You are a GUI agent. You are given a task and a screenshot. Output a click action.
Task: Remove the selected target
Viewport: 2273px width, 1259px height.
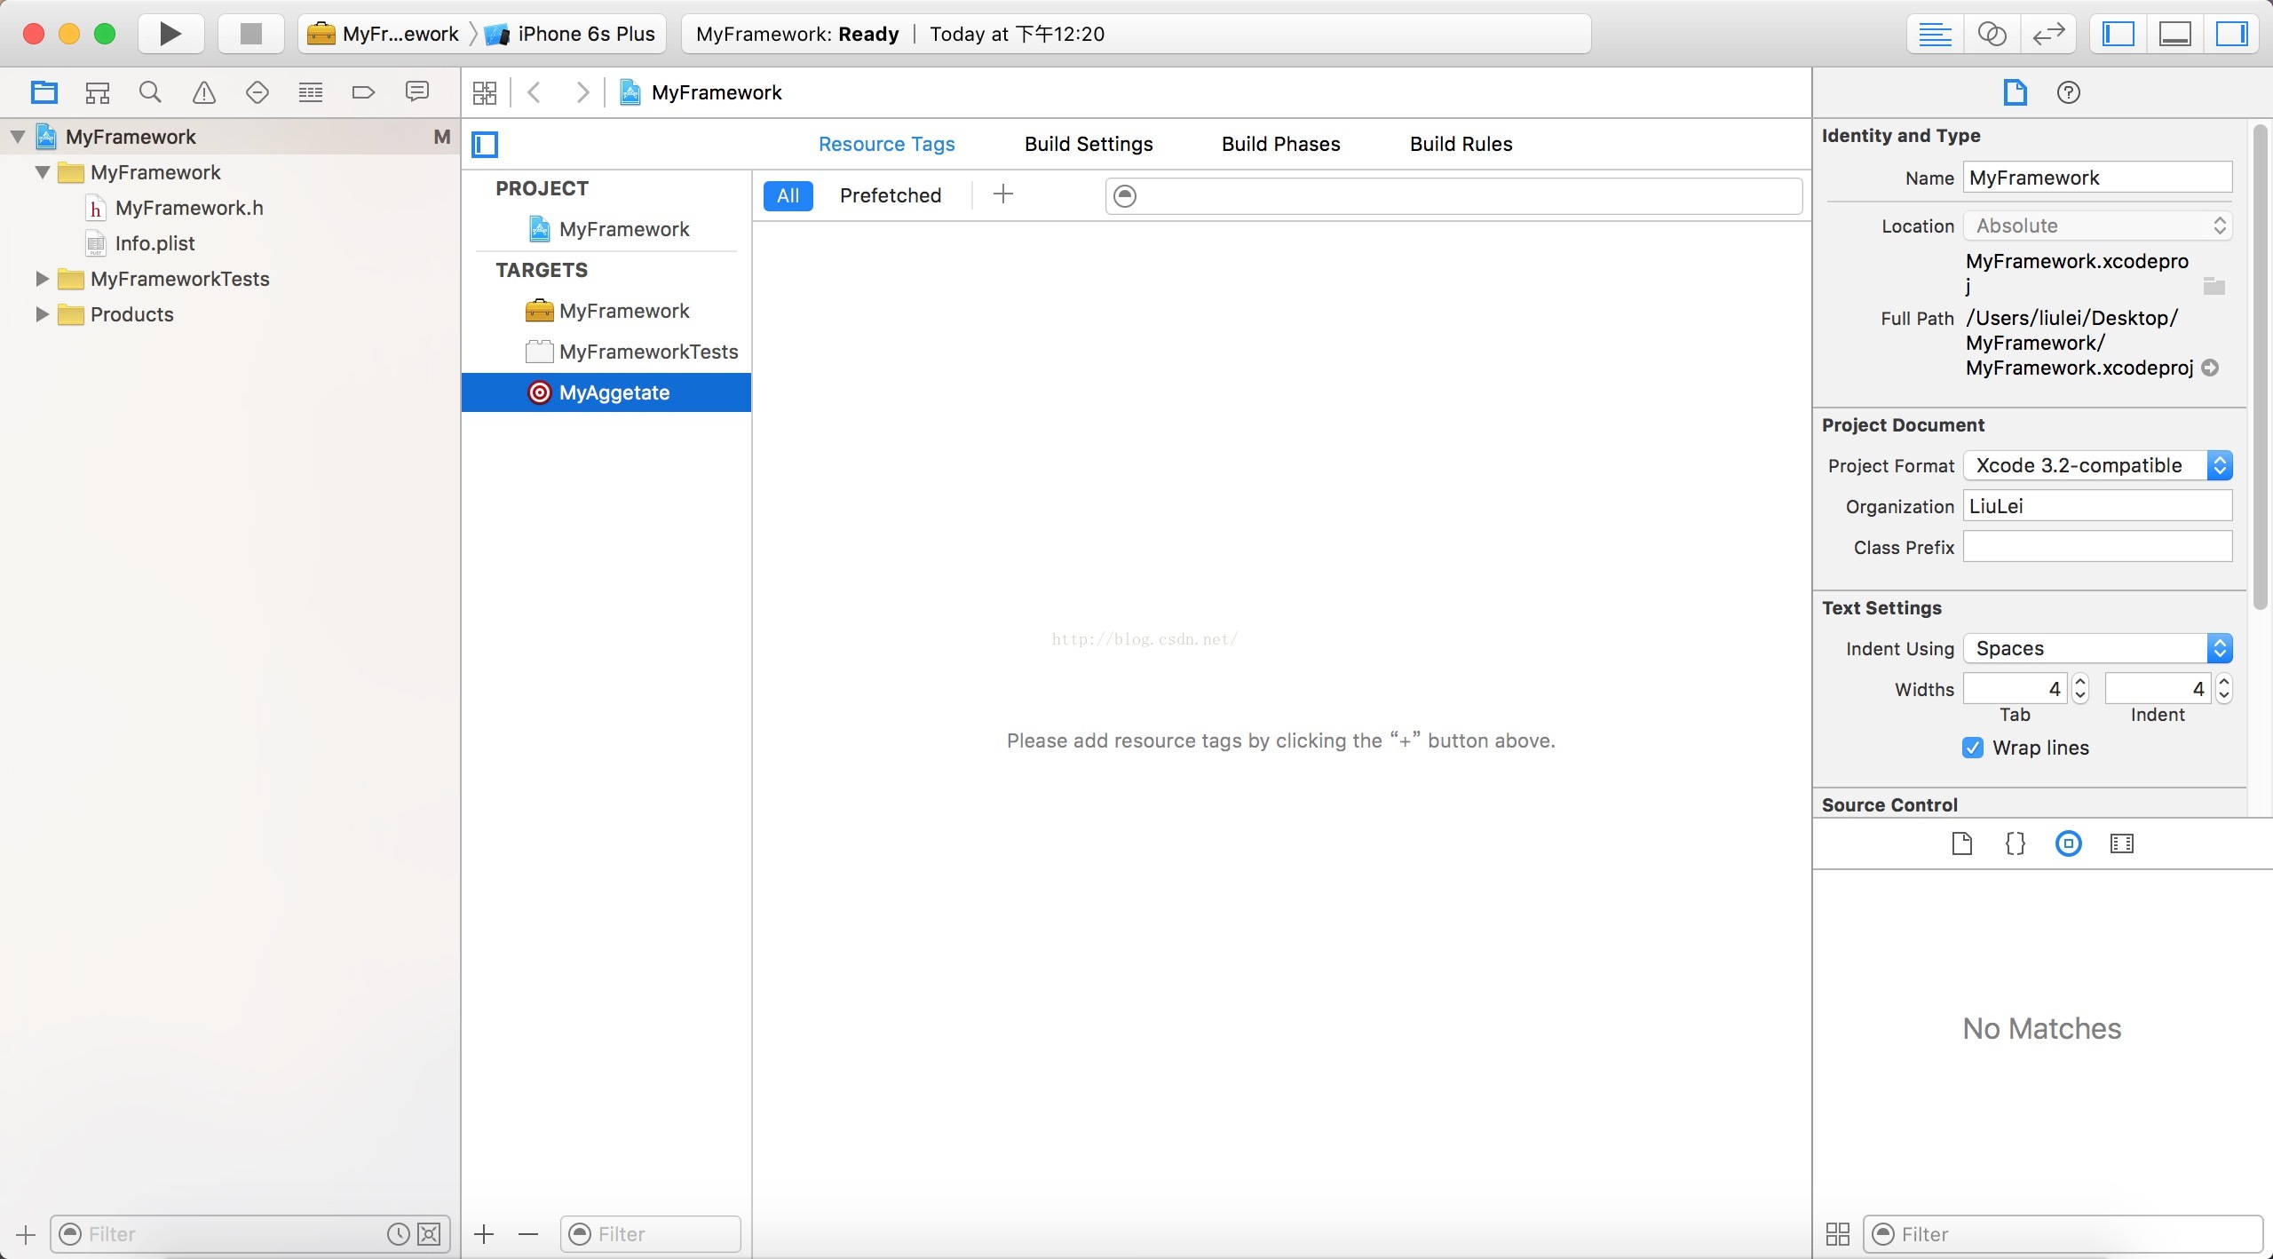pos(528,1234)
